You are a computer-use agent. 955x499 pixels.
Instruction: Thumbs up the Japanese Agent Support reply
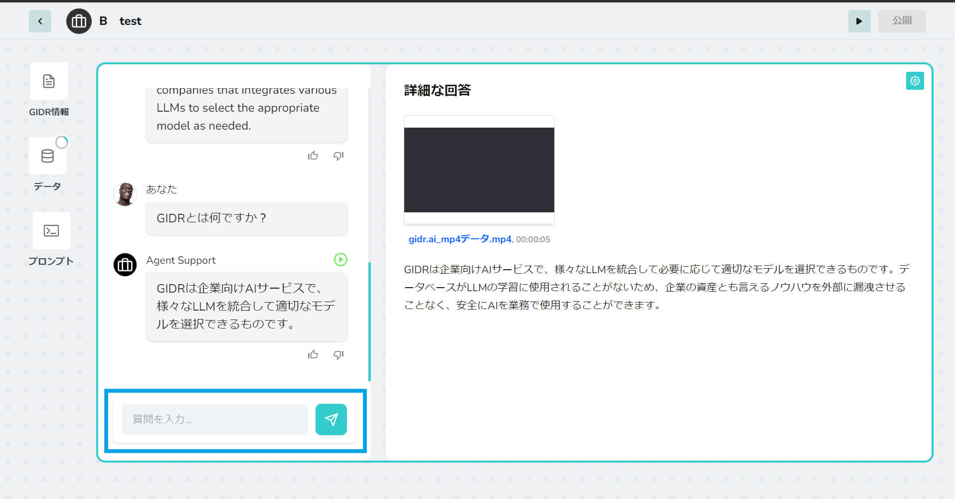pyautogui.click(x=313, y=355)
